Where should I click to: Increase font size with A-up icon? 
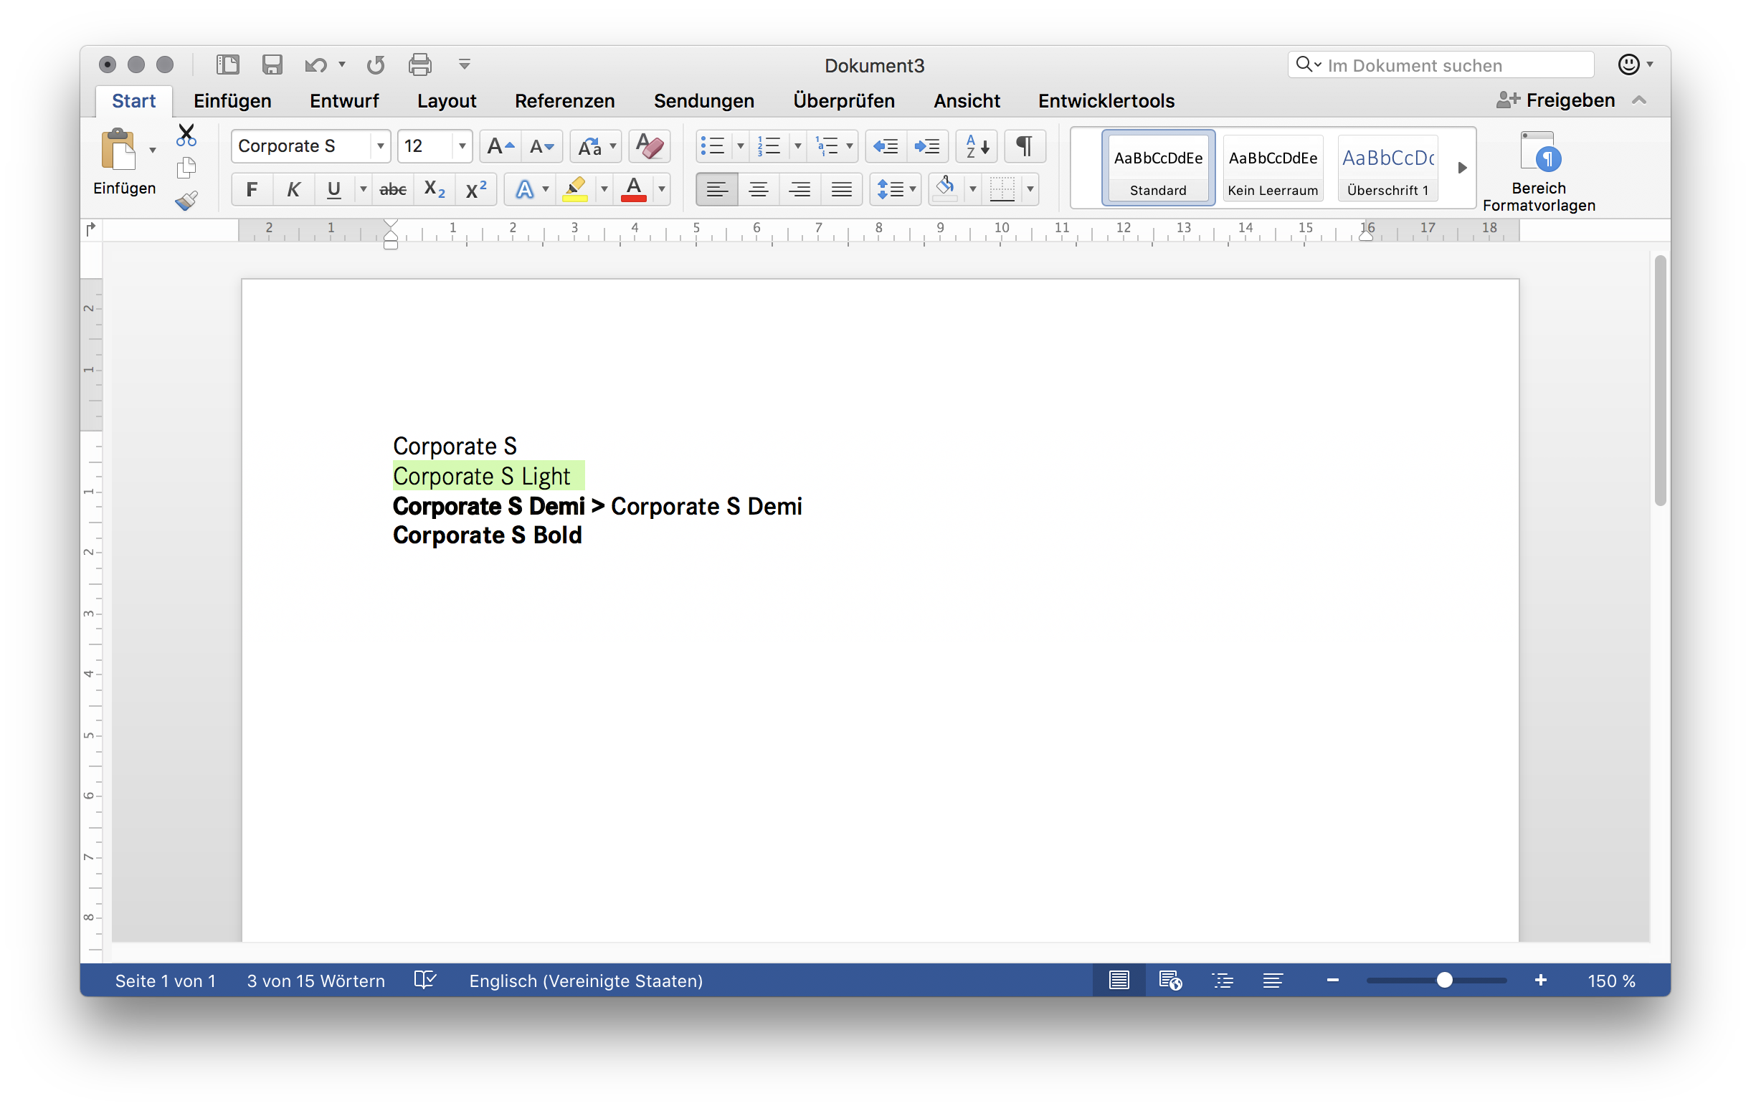tap(500, 146)
